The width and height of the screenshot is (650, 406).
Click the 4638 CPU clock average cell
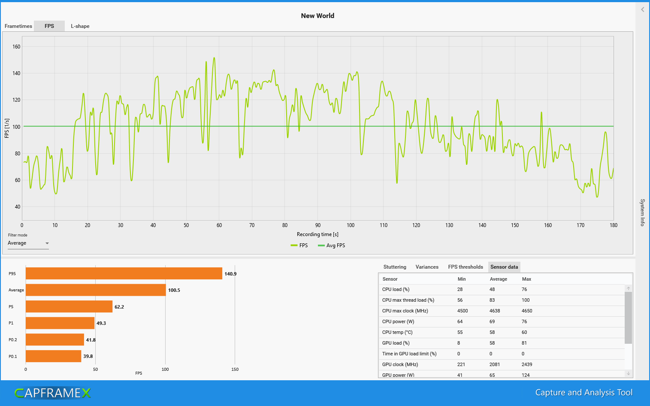pyautogui.click(x=495, y=311)
